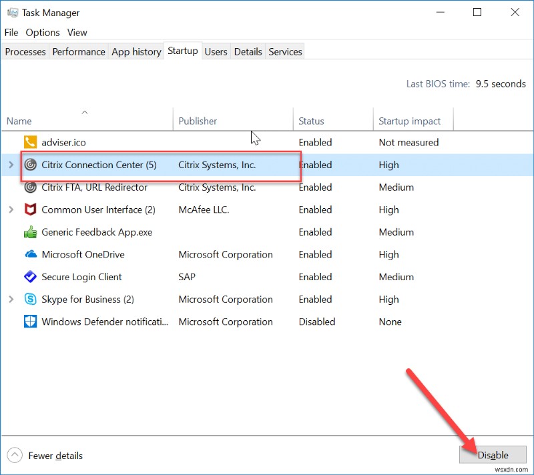Switch to the Performance tab
The width and height of the screenshot is (534, 475).
(78, 51)
